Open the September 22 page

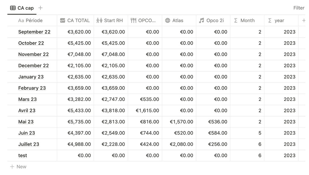pyautogui.click(x=34, y=32)
